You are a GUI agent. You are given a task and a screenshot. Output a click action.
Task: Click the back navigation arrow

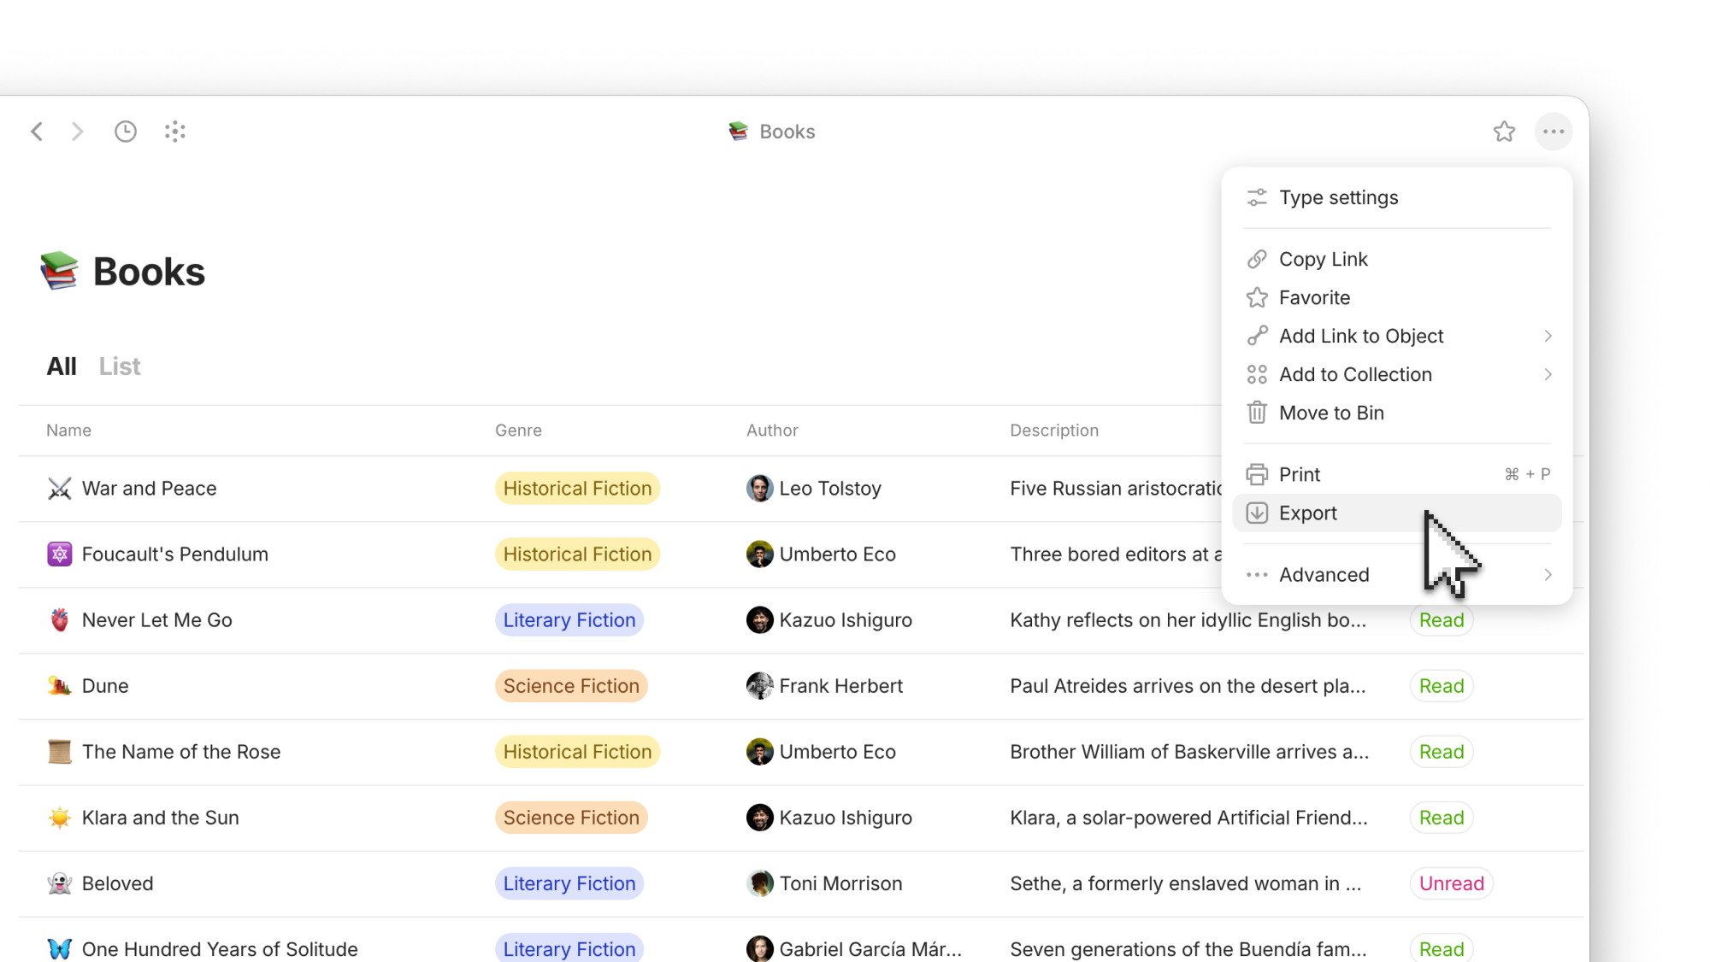(x=37, y=132)
